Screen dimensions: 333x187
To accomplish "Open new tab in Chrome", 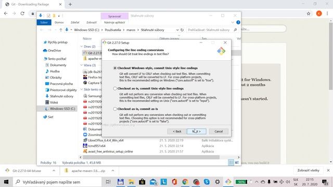I will [70, 4].
